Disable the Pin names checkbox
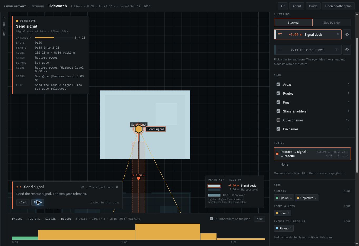Viewport: 359px width, 246px height. coord(278,129)
